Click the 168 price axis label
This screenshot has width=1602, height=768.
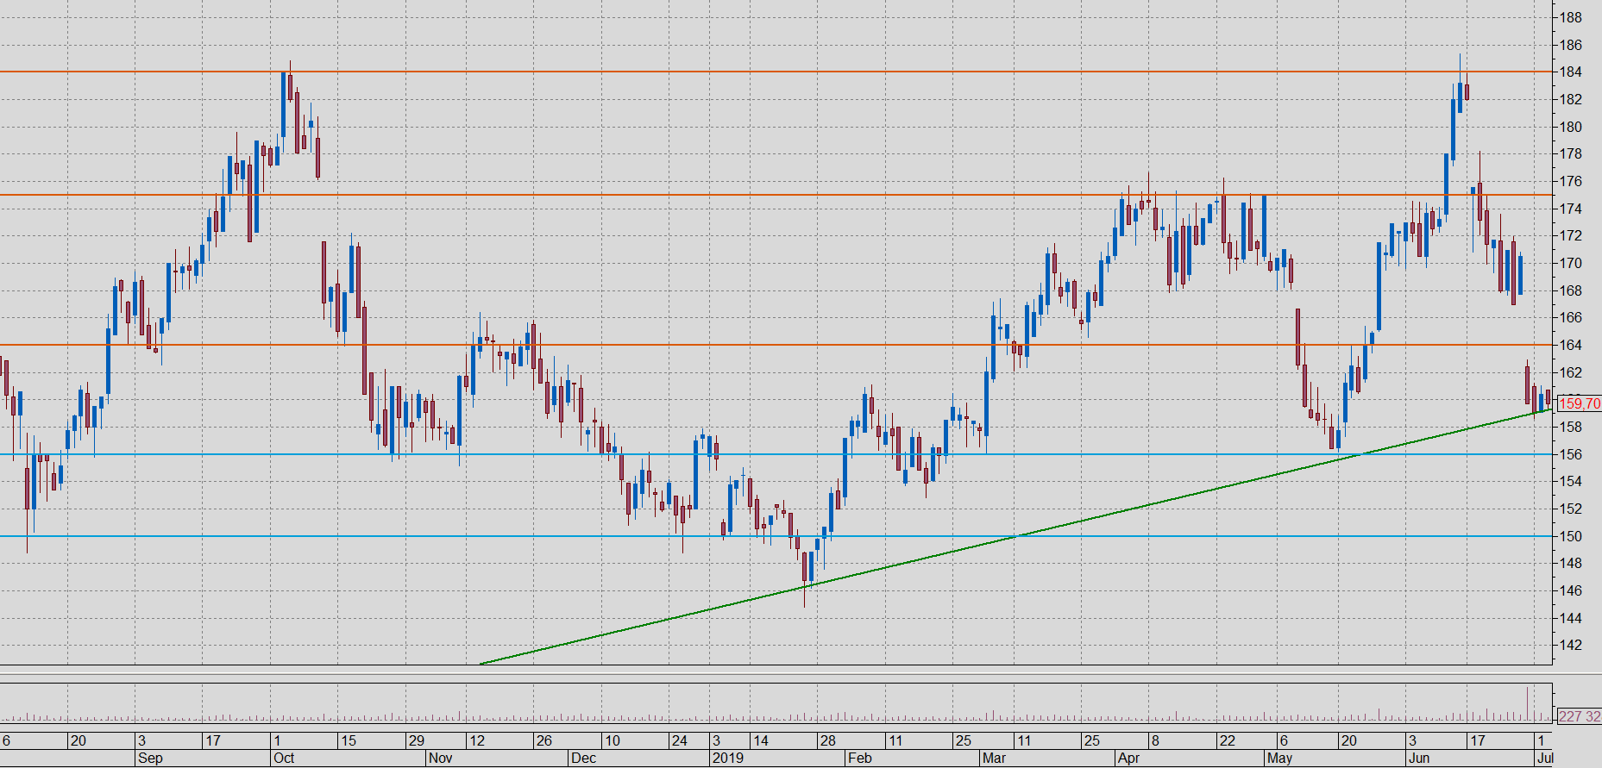tap(1570, 290)
